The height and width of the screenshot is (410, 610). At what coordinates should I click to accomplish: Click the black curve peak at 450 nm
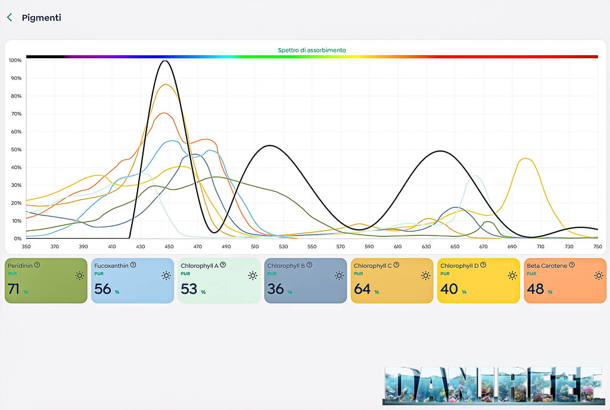pyautogui.click(x=165, y=61)
